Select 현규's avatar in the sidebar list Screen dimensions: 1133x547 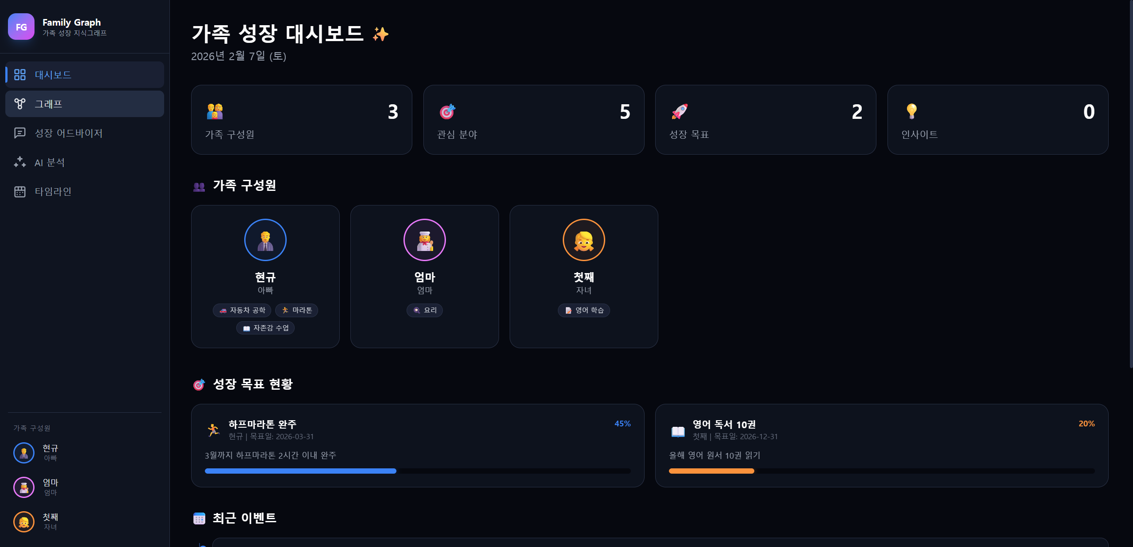coord(23,453)
